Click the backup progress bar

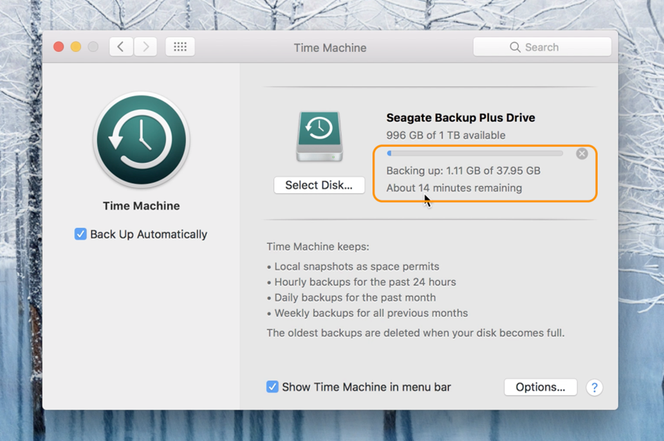pos(477,153)
